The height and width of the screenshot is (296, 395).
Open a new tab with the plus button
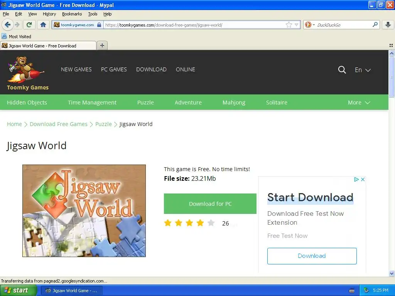(102, 45)
